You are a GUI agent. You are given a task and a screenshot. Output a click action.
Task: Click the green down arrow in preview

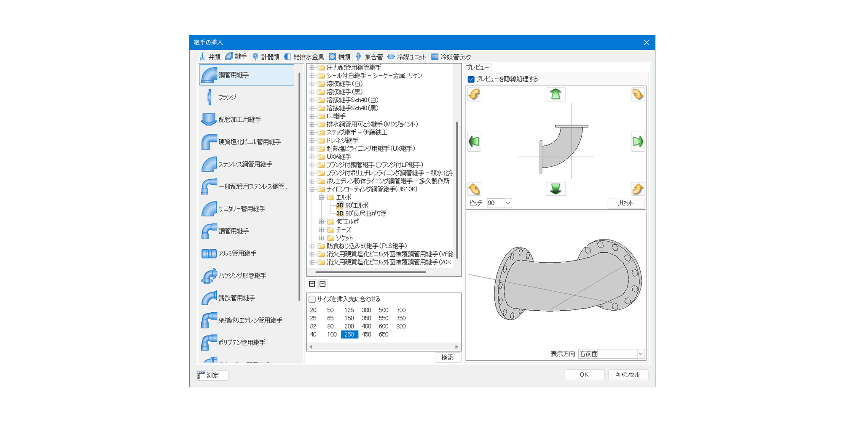[556, 189]
